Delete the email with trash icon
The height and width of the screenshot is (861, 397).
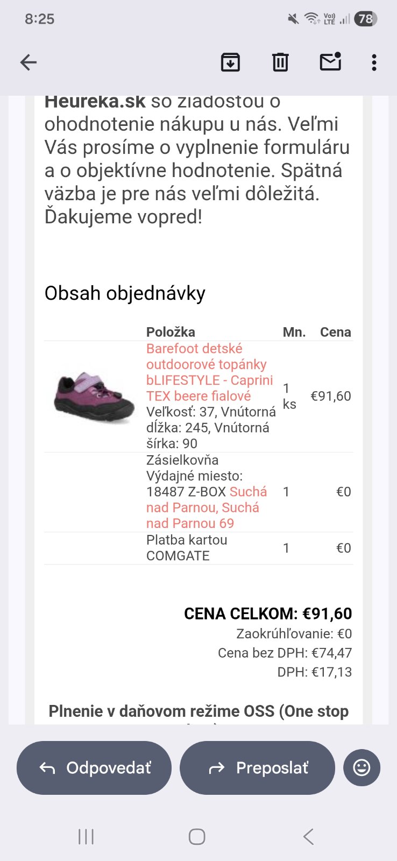coord(280,62)
